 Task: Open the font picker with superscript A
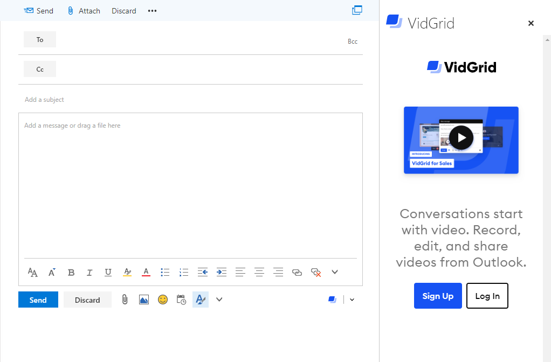(52, 272)
